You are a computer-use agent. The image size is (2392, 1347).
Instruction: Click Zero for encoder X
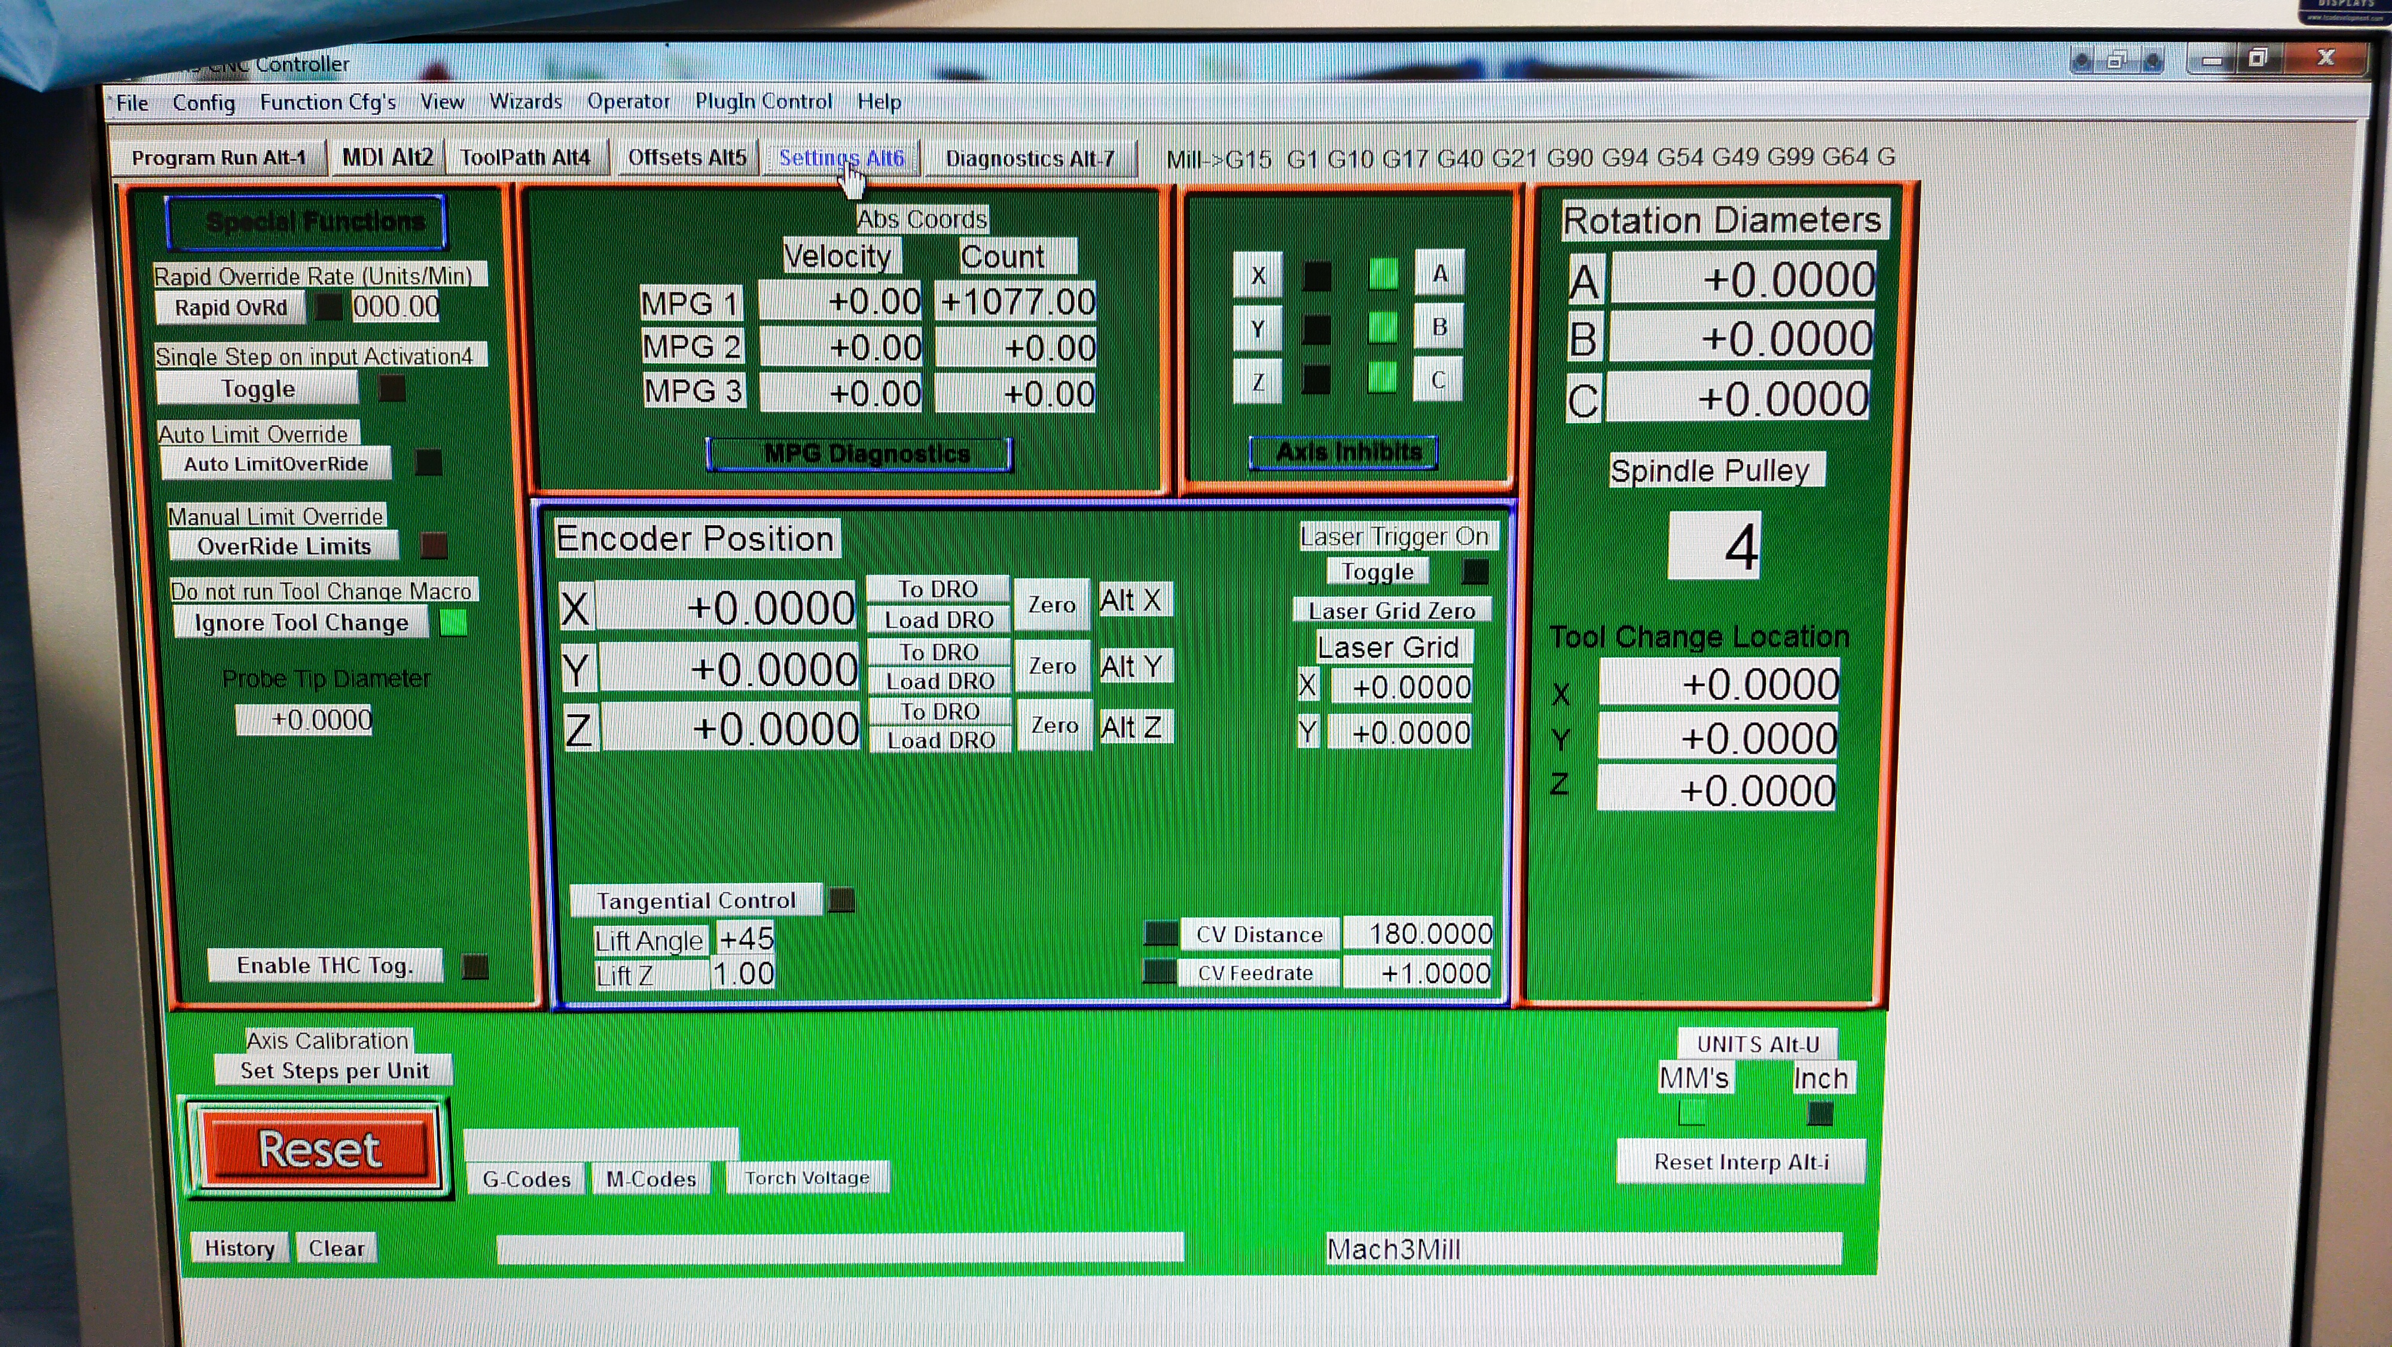click(x=1051, y=605)
